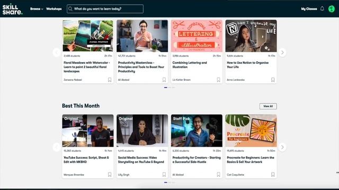Screen dimensions: 339x190
Task: Bookmark Productivity for Creators class
Action: pos(218,175)
